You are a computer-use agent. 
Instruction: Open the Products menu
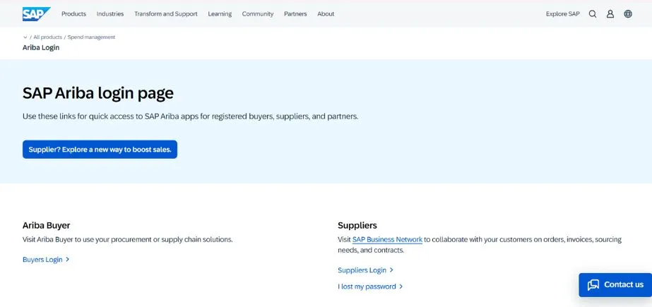click(73, 13)
